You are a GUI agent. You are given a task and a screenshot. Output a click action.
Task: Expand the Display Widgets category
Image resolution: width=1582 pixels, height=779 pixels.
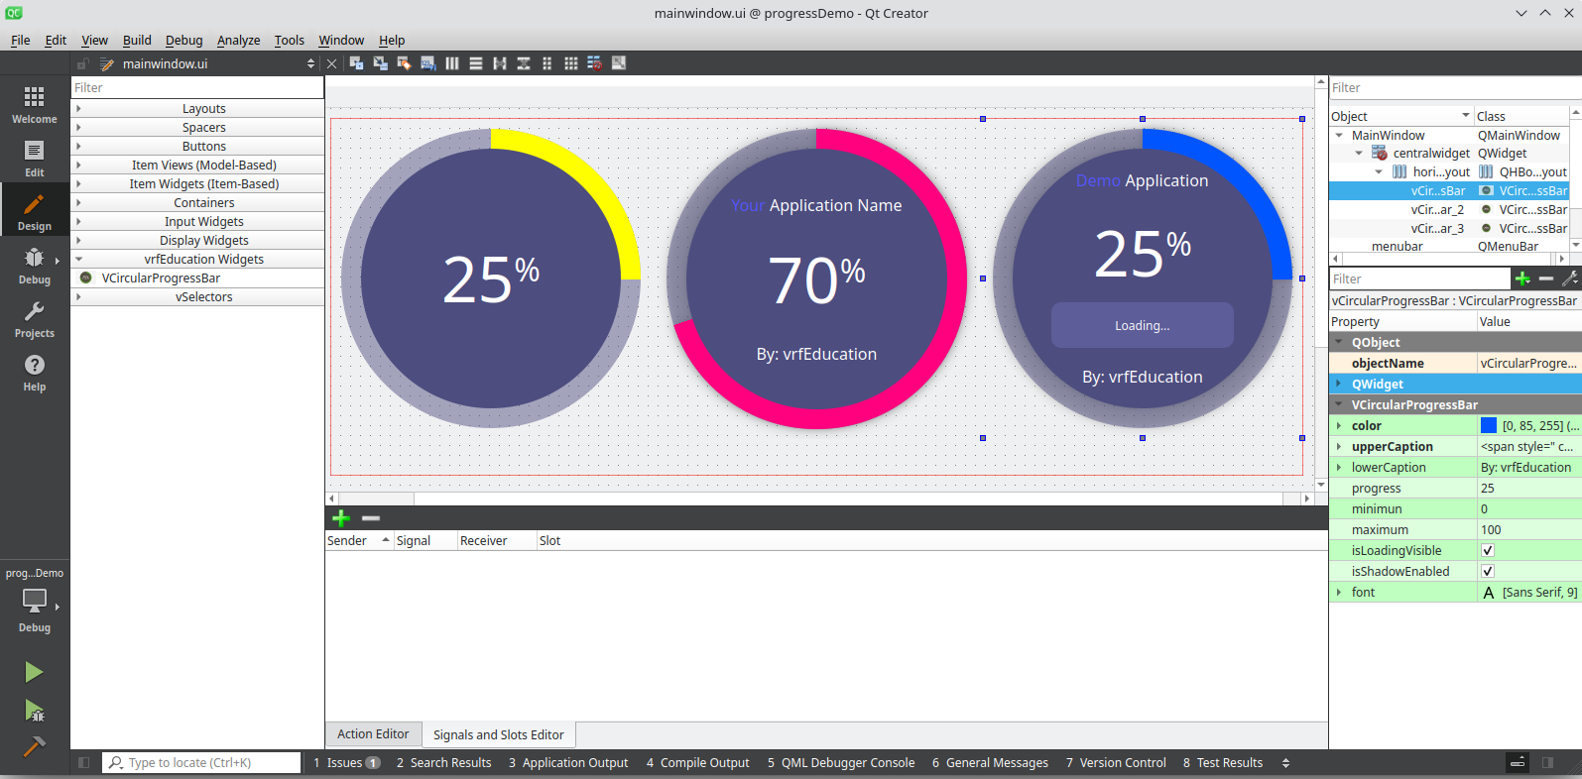78,241
